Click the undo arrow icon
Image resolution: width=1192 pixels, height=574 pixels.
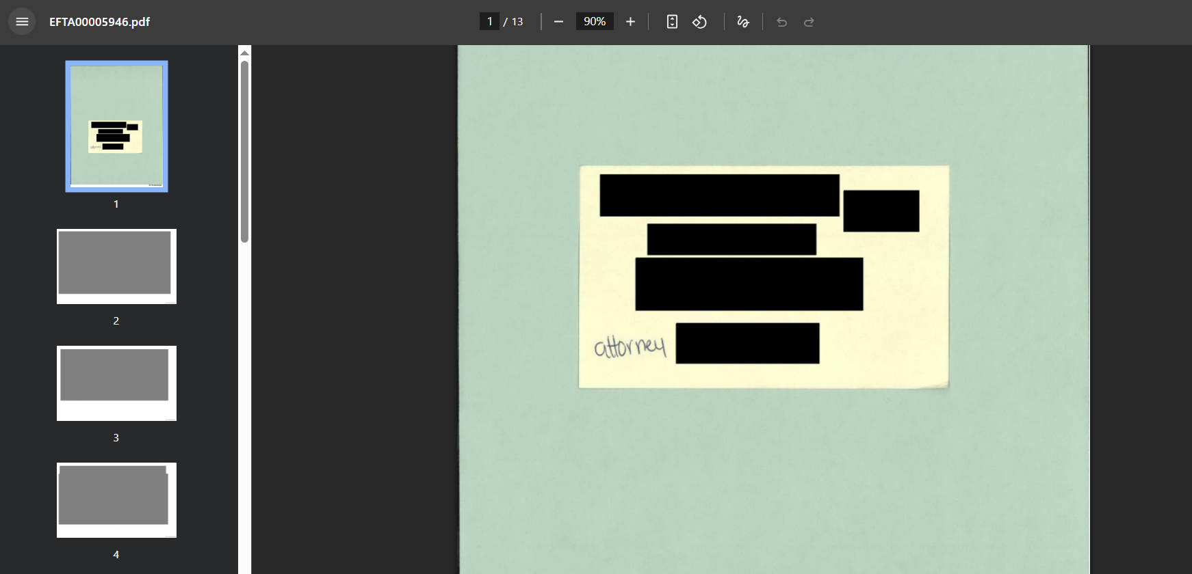pos(781,22)
